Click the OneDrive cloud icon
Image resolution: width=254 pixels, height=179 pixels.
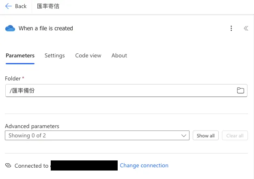[10, 28]
